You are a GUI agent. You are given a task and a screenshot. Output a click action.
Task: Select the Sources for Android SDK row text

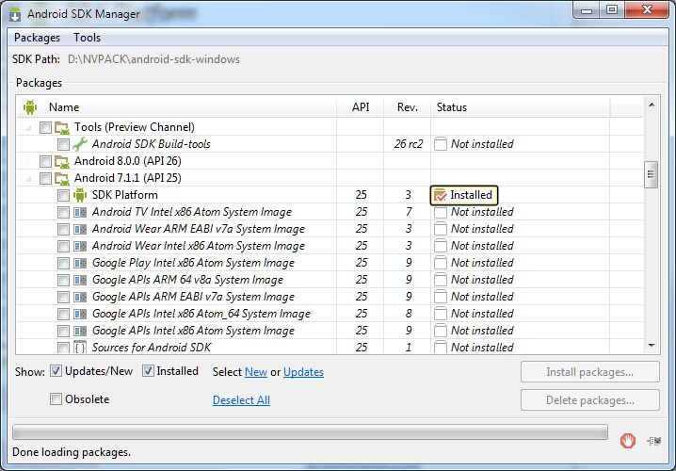152,348
